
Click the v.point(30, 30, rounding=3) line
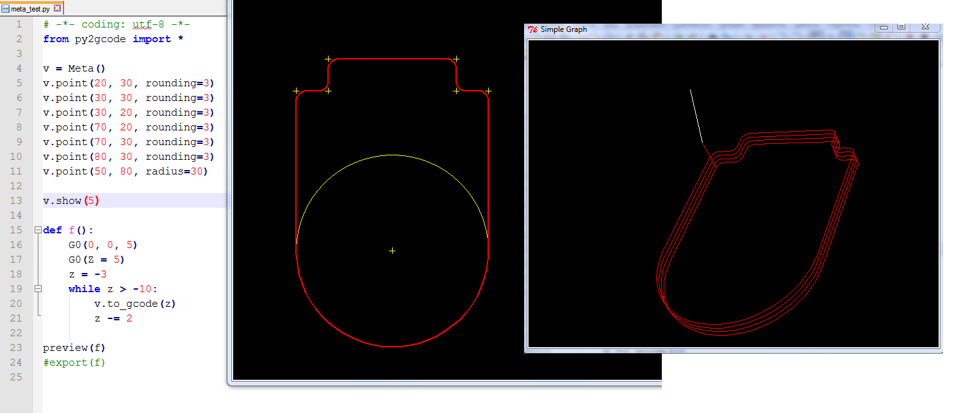[x=128, y=98]
